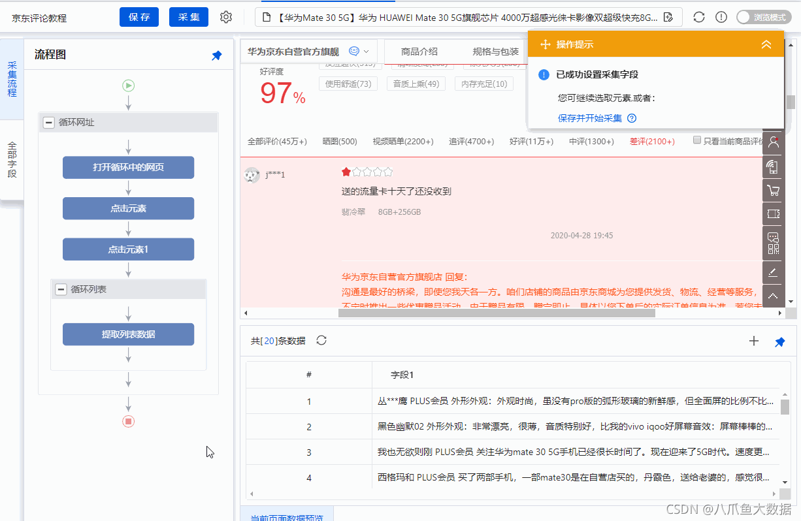
Task: Click the 内存充足(10) tag
Action: click(x=484, y=84)
